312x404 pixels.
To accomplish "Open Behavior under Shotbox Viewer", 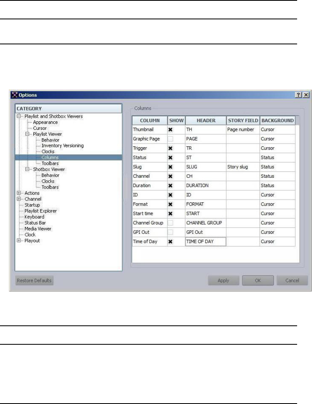I will [50, 175].
